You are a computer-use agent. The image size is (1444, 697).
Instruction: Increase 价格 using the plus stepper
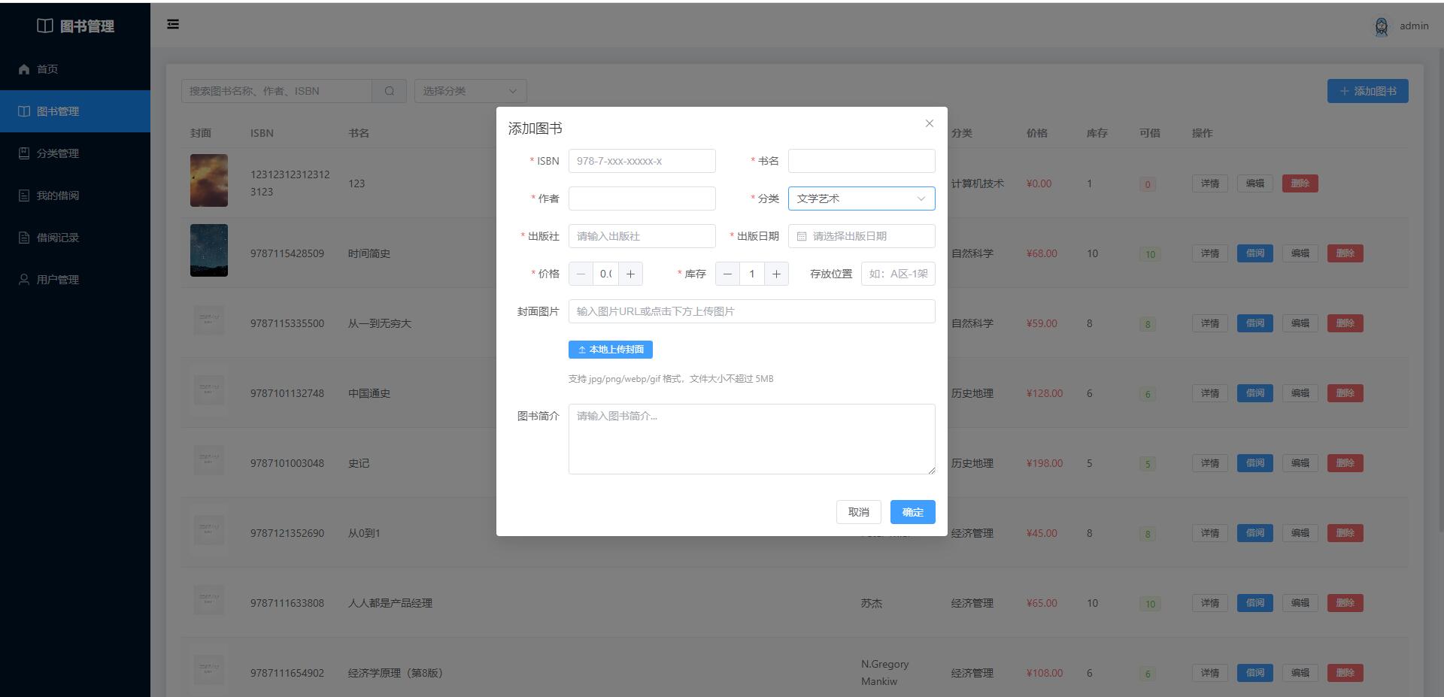[630, 274]
